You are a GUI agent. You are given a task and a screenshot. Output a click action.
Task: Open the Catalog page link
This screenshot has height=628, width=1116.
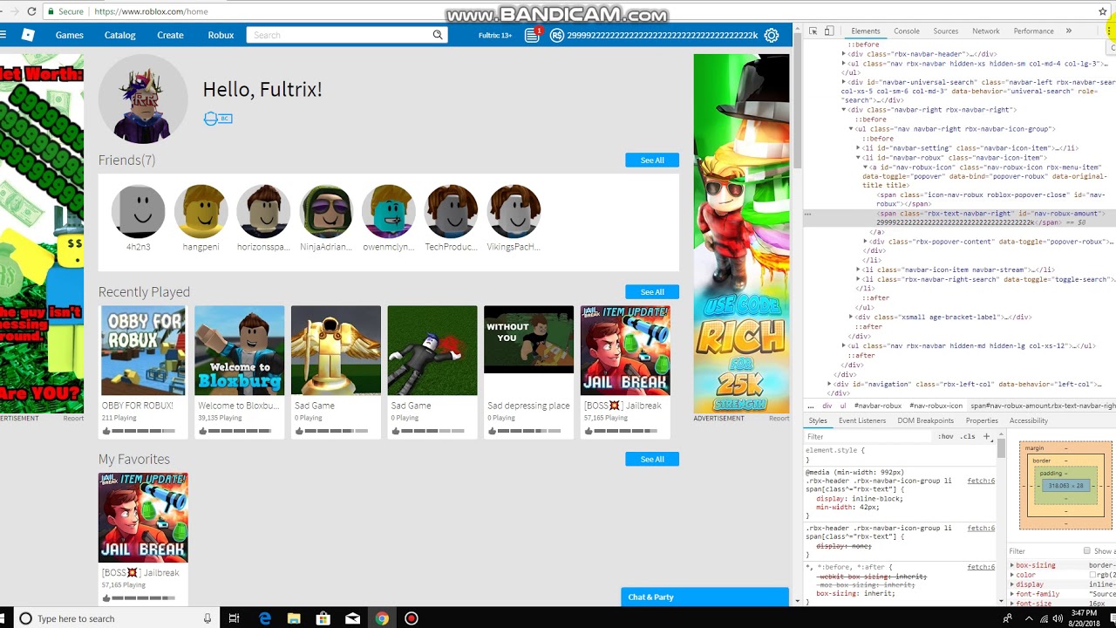click(120, 35)
